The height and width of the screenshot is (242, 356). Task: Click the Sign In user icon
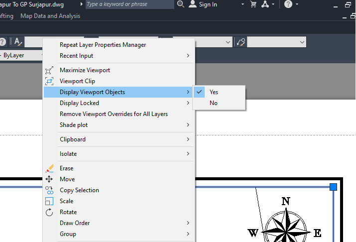[x=192, y=4]
